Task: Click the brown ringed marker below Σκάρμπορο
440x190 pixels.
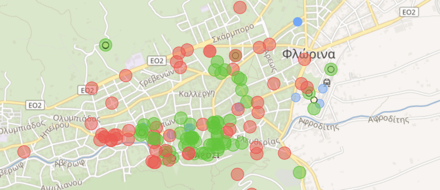Action: pos(235,55)
